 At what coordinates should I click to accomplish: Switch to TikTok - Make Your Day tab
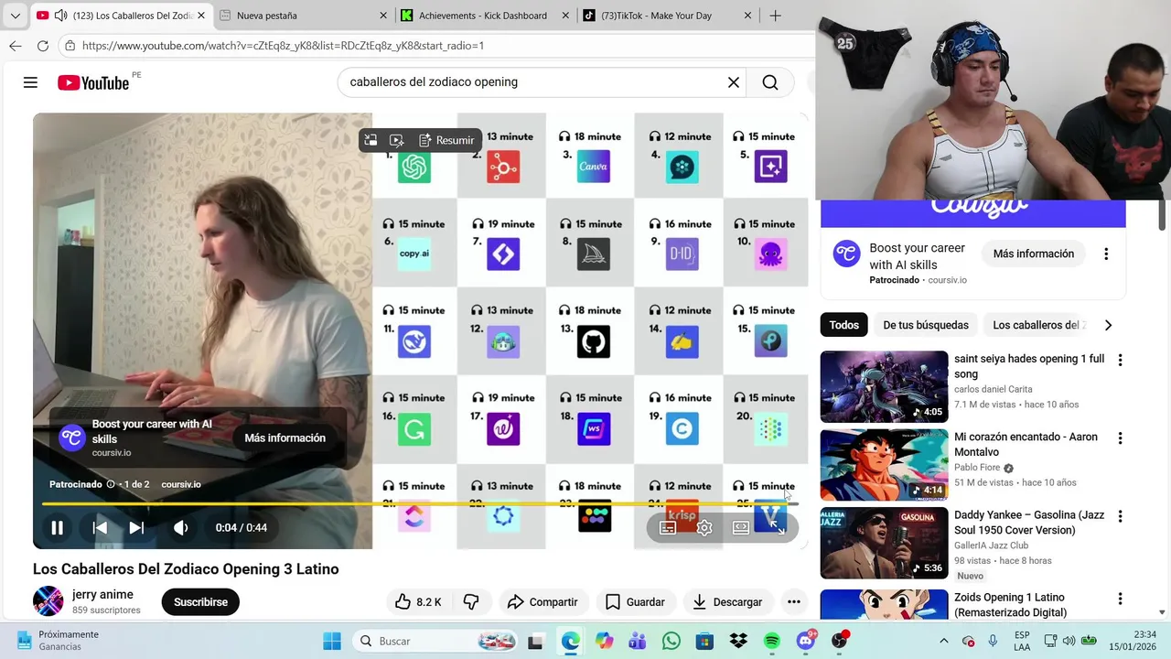667,16
